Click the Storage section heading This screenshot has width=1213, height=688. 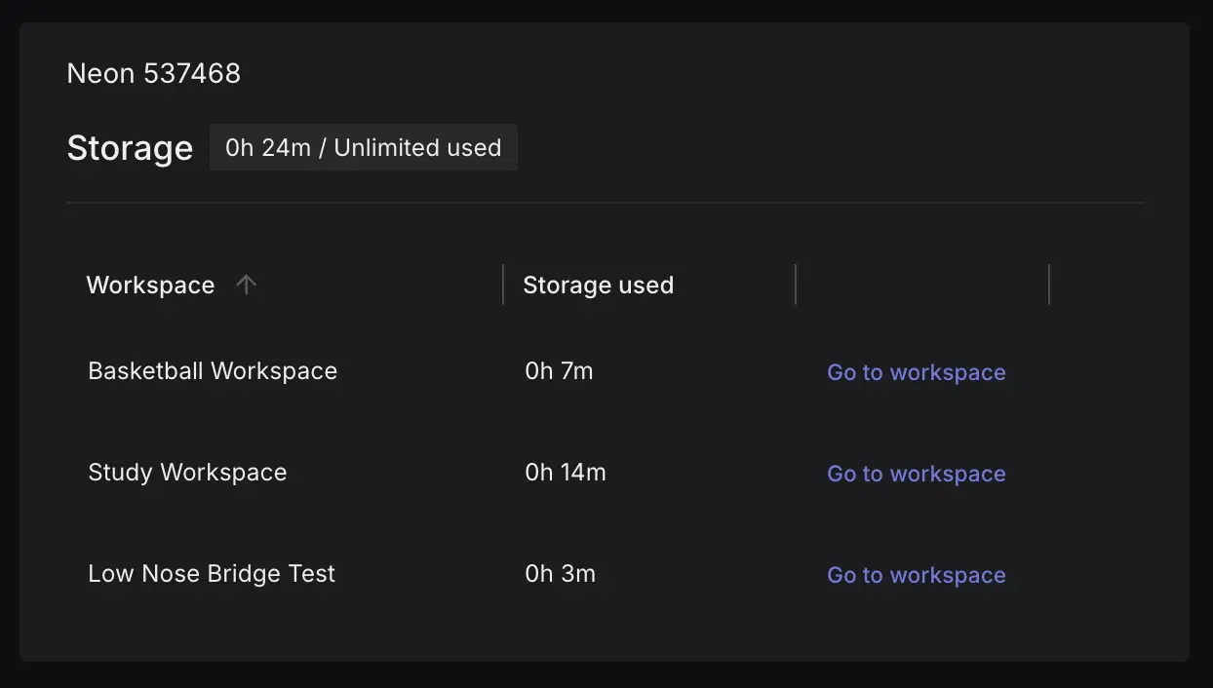pos(130,148)
